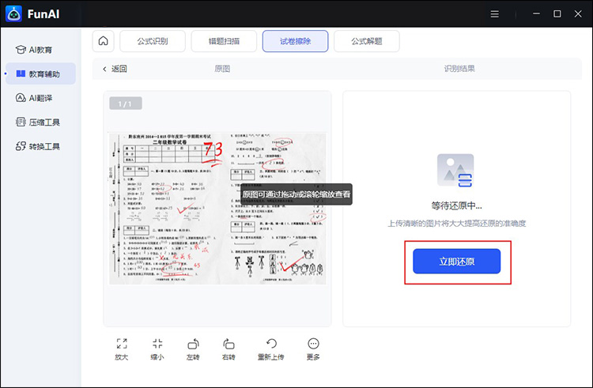
Task: Select the 试卷擦除 tab
Action: click(296, 41)
